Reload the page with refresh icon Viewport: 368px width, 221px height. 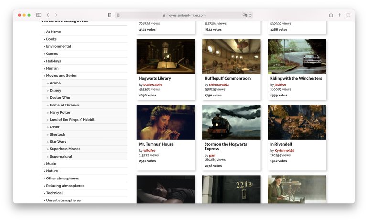[x=250, y=15]
